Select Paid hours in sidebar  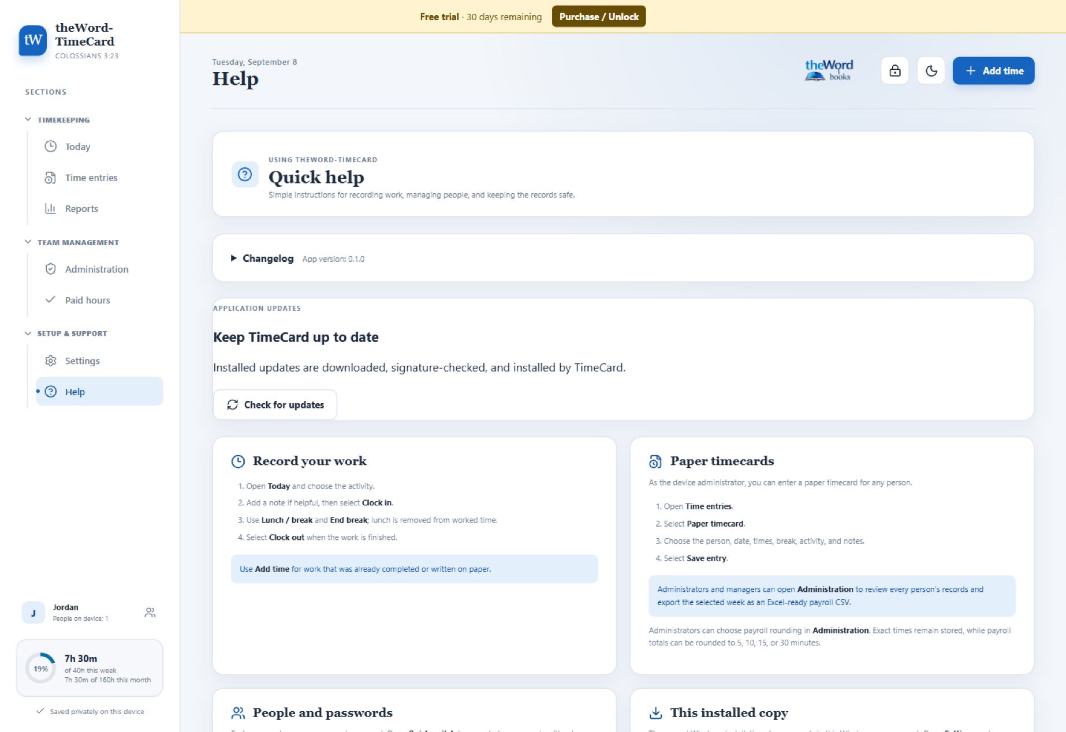tap(99, 300)
